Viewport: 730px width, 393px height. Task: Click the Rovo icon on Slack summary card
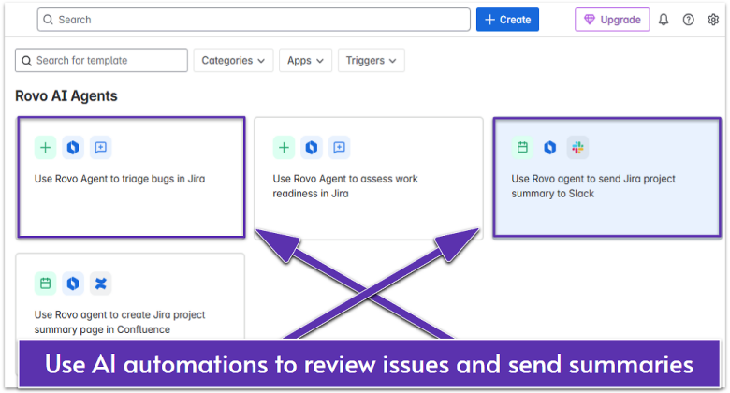(550, 148)
